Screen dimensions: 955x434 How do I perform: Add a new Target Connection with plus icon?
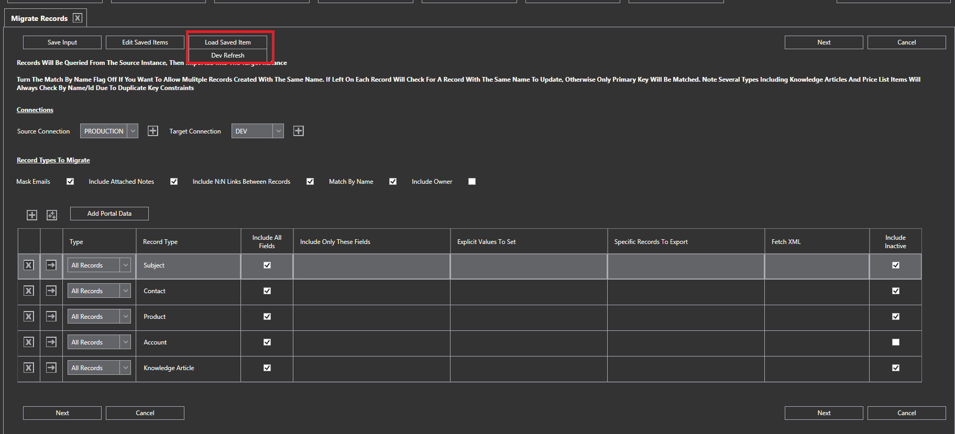coord(299,131)
